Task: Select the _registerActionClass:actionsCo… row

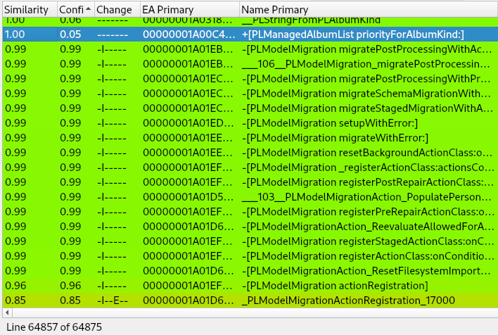Action: tap(250, 167)
